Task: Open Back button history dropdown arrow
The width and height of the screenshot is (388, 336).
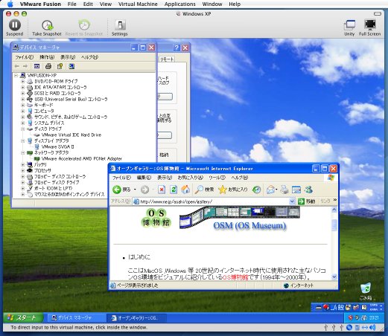Action: click(135, 190)
